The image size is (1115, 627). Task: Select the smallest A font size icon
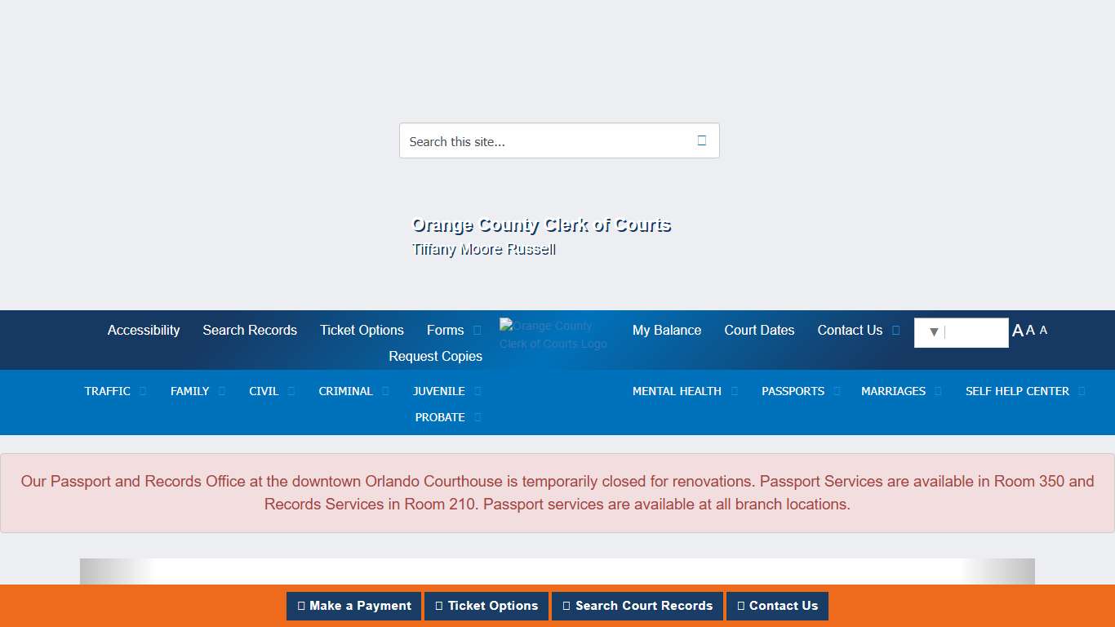(1043, 330)
